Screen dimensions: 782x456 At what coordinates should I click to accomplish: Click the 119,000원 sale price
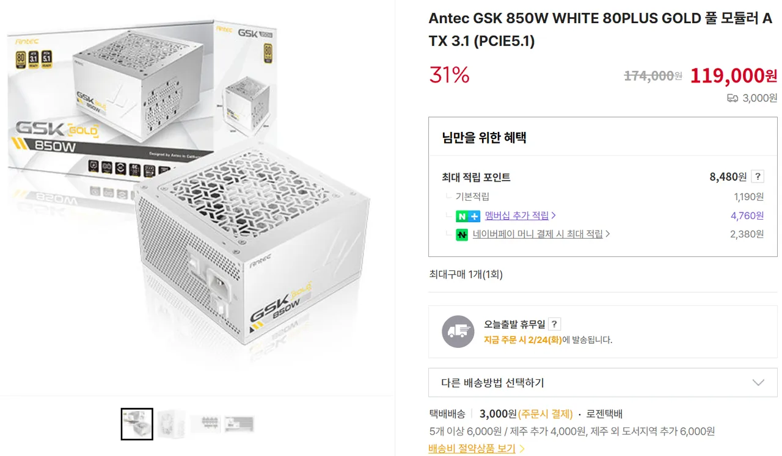point(734,76)
